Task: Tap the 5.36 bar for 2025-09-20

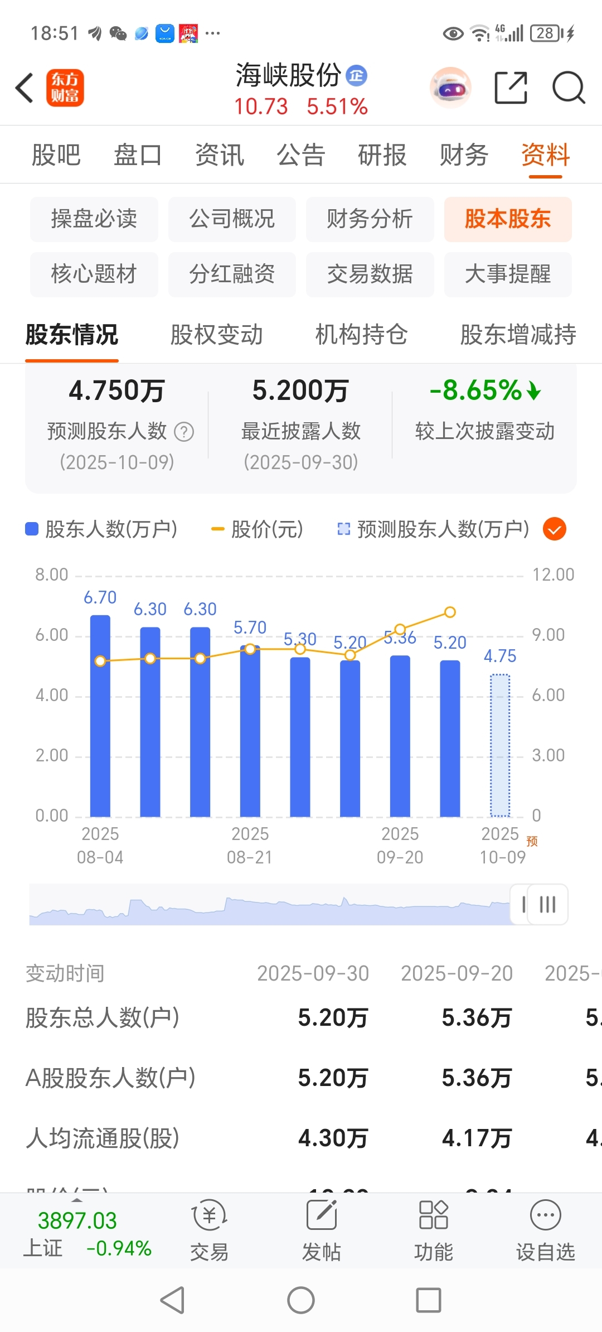Action: point(400,736)
